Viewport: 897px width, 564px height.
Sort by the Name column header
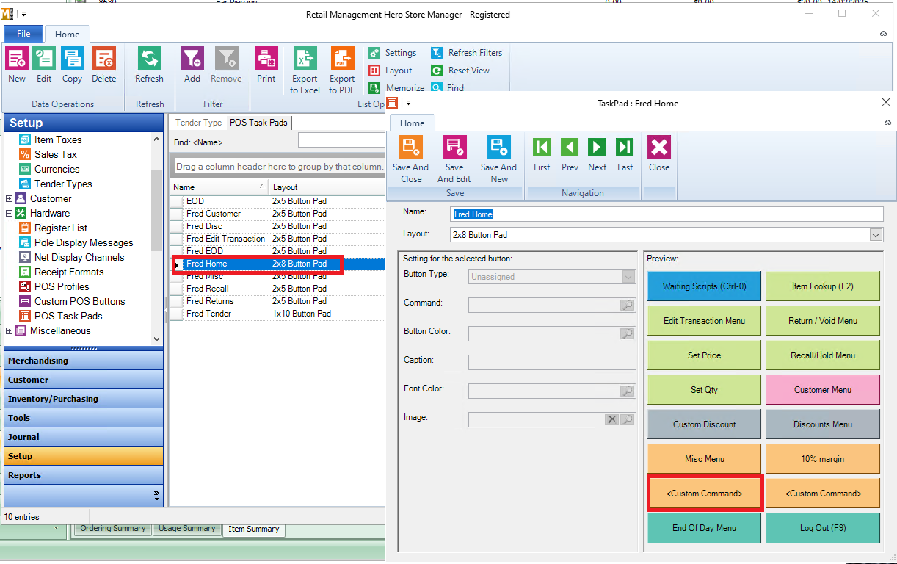tap(219, 187)
